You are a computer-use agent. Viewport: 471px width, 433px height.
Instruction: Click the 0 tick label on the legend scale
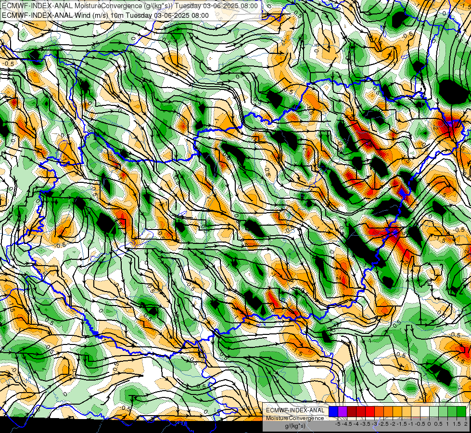(x=429, y=424)
